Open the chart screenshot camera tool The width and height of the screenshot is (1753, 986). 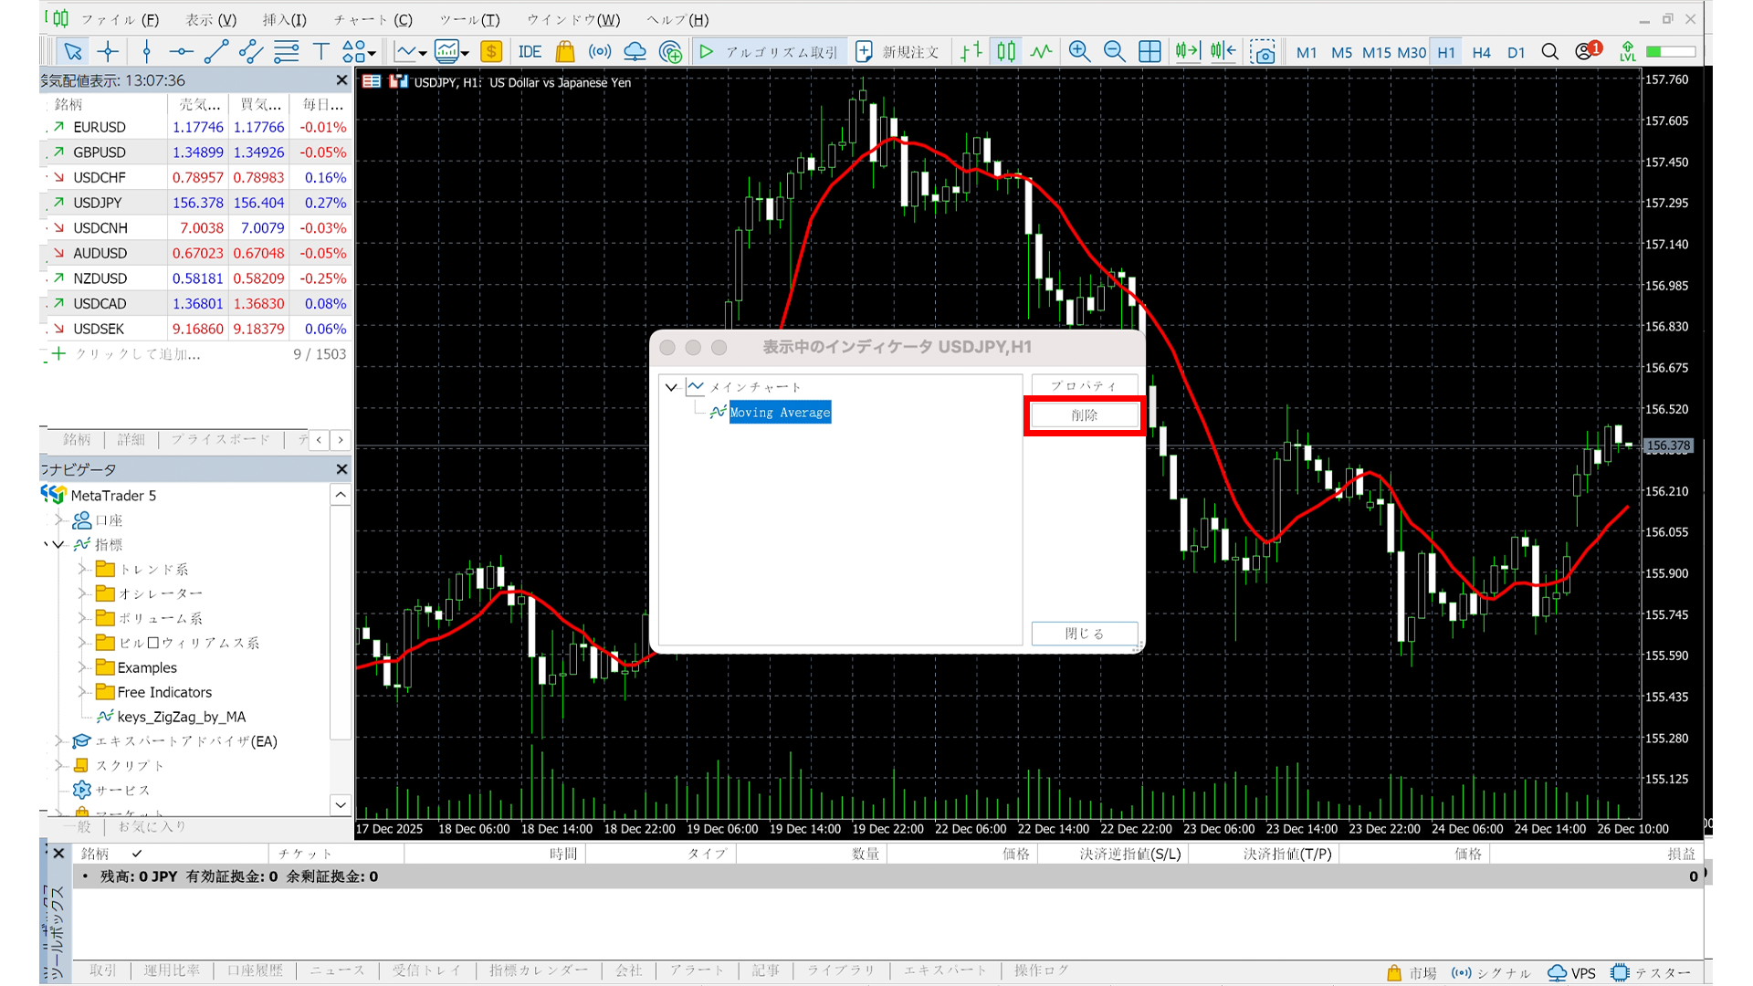tap(1263, 52)
